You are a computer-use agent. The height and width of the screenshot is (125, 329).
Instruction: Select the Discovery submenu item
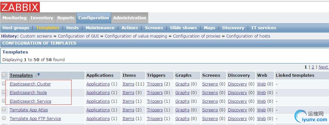pyautogui.click(x=233, y=28)
